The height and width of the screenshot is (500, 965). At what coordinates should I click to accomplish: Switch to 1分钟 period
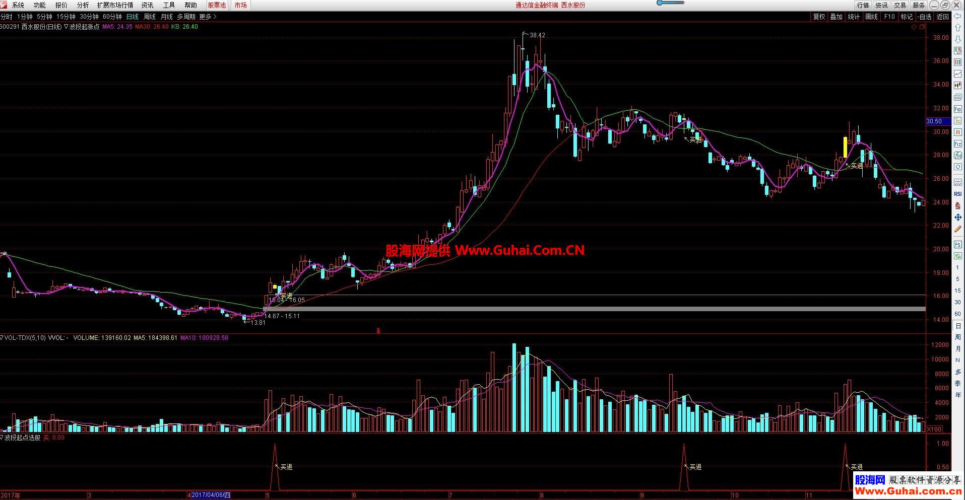click(25, 17)
